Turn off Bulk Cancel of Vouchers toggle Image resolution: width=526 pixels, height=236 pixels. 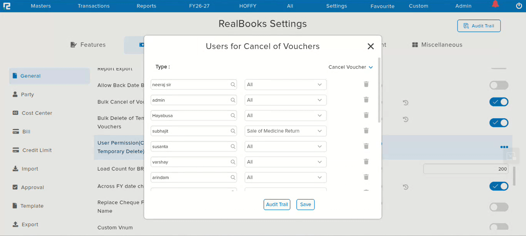(x=499, y=102)
